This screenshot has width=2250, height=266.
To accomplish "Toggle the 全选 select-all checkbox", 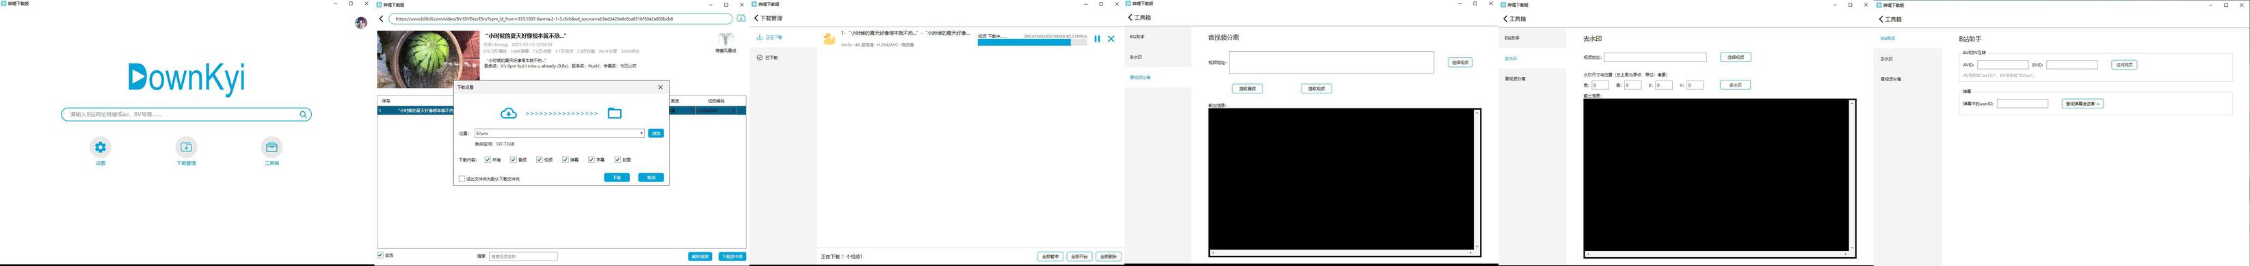I will [381, 256].
